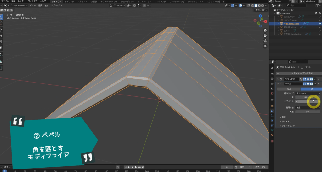Open the レンダー menu
322x172 pixels.
pos(22,2)
